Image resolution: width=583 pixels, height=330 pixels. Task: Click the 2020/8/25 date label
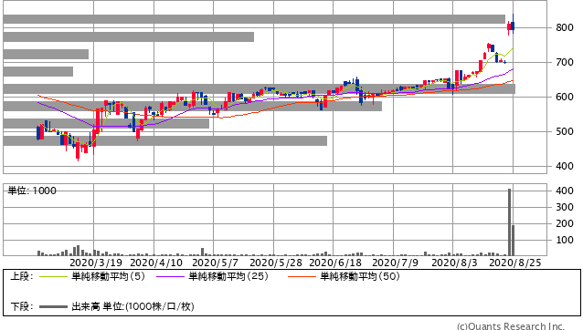coord(515,263)
